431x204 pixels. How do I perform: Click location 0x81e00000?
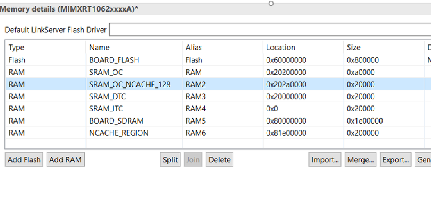click(286, 133)
